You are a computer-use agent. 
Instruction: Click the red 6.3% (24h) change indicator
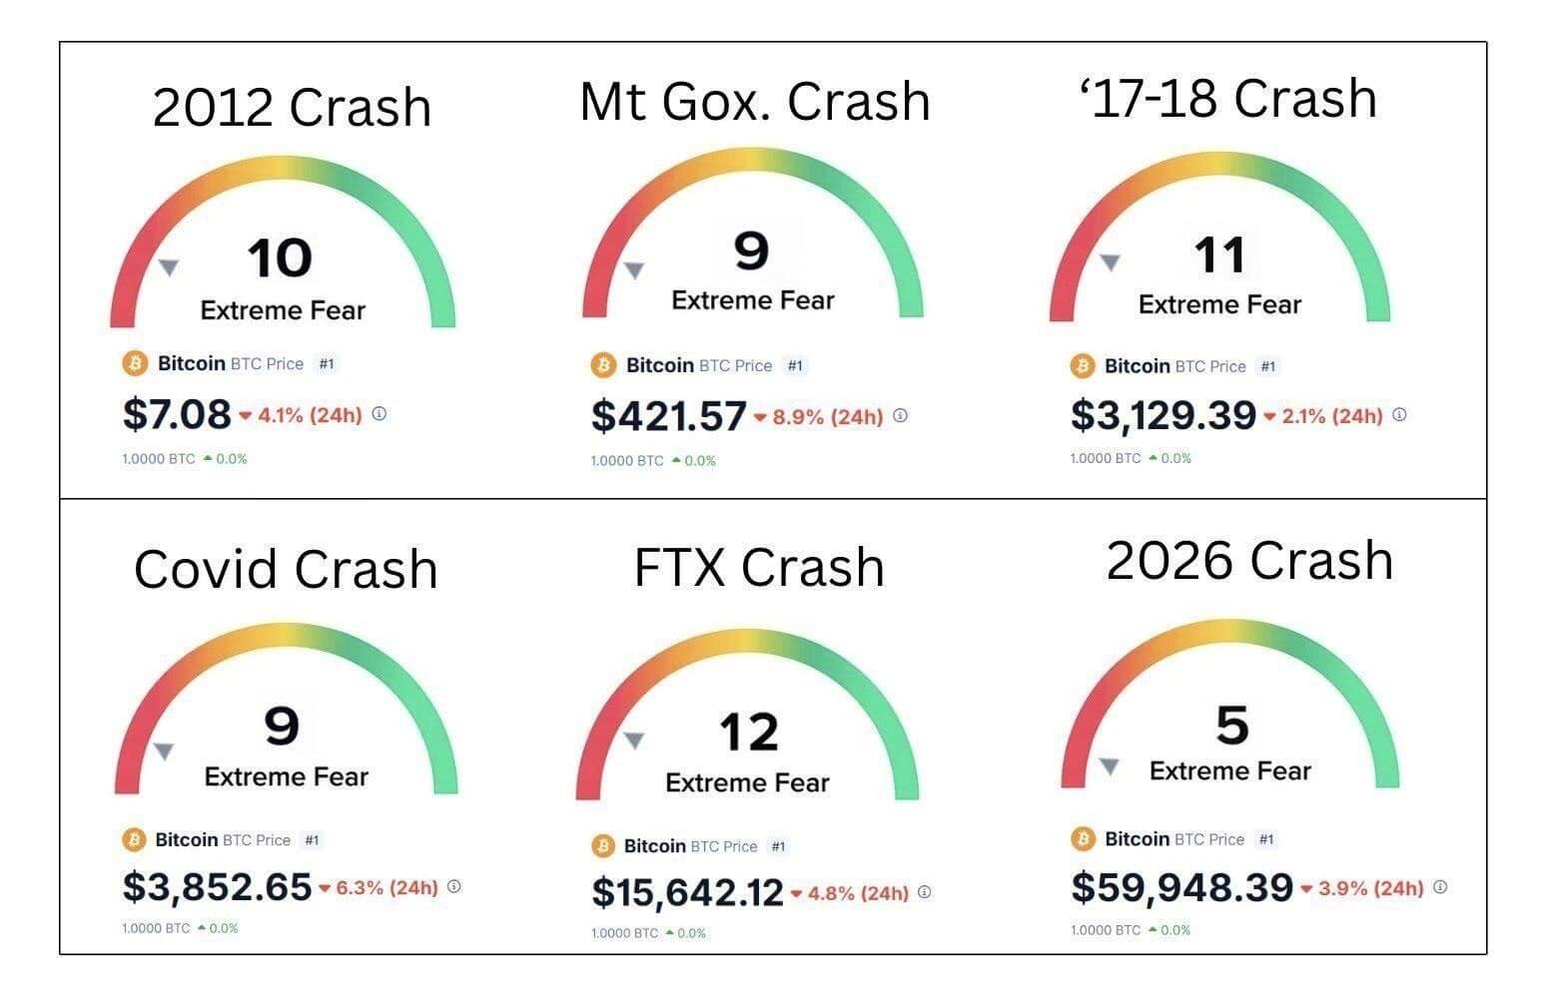tap(380, 887)
